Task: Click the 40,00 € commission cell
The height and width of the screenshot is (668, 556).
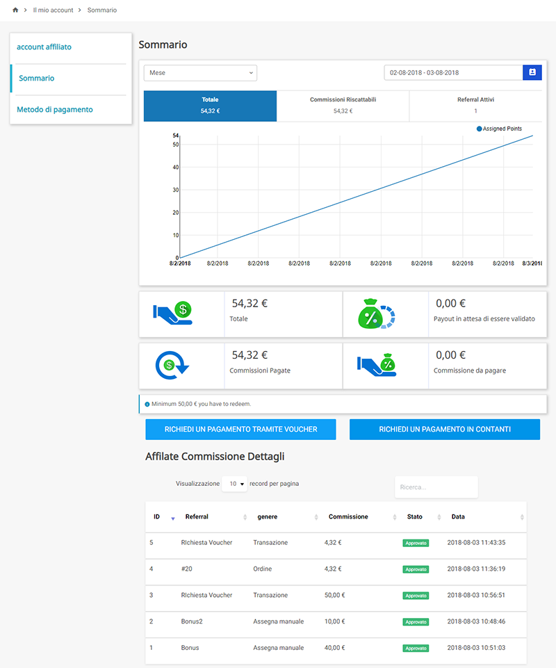Action: coord(335,648)
